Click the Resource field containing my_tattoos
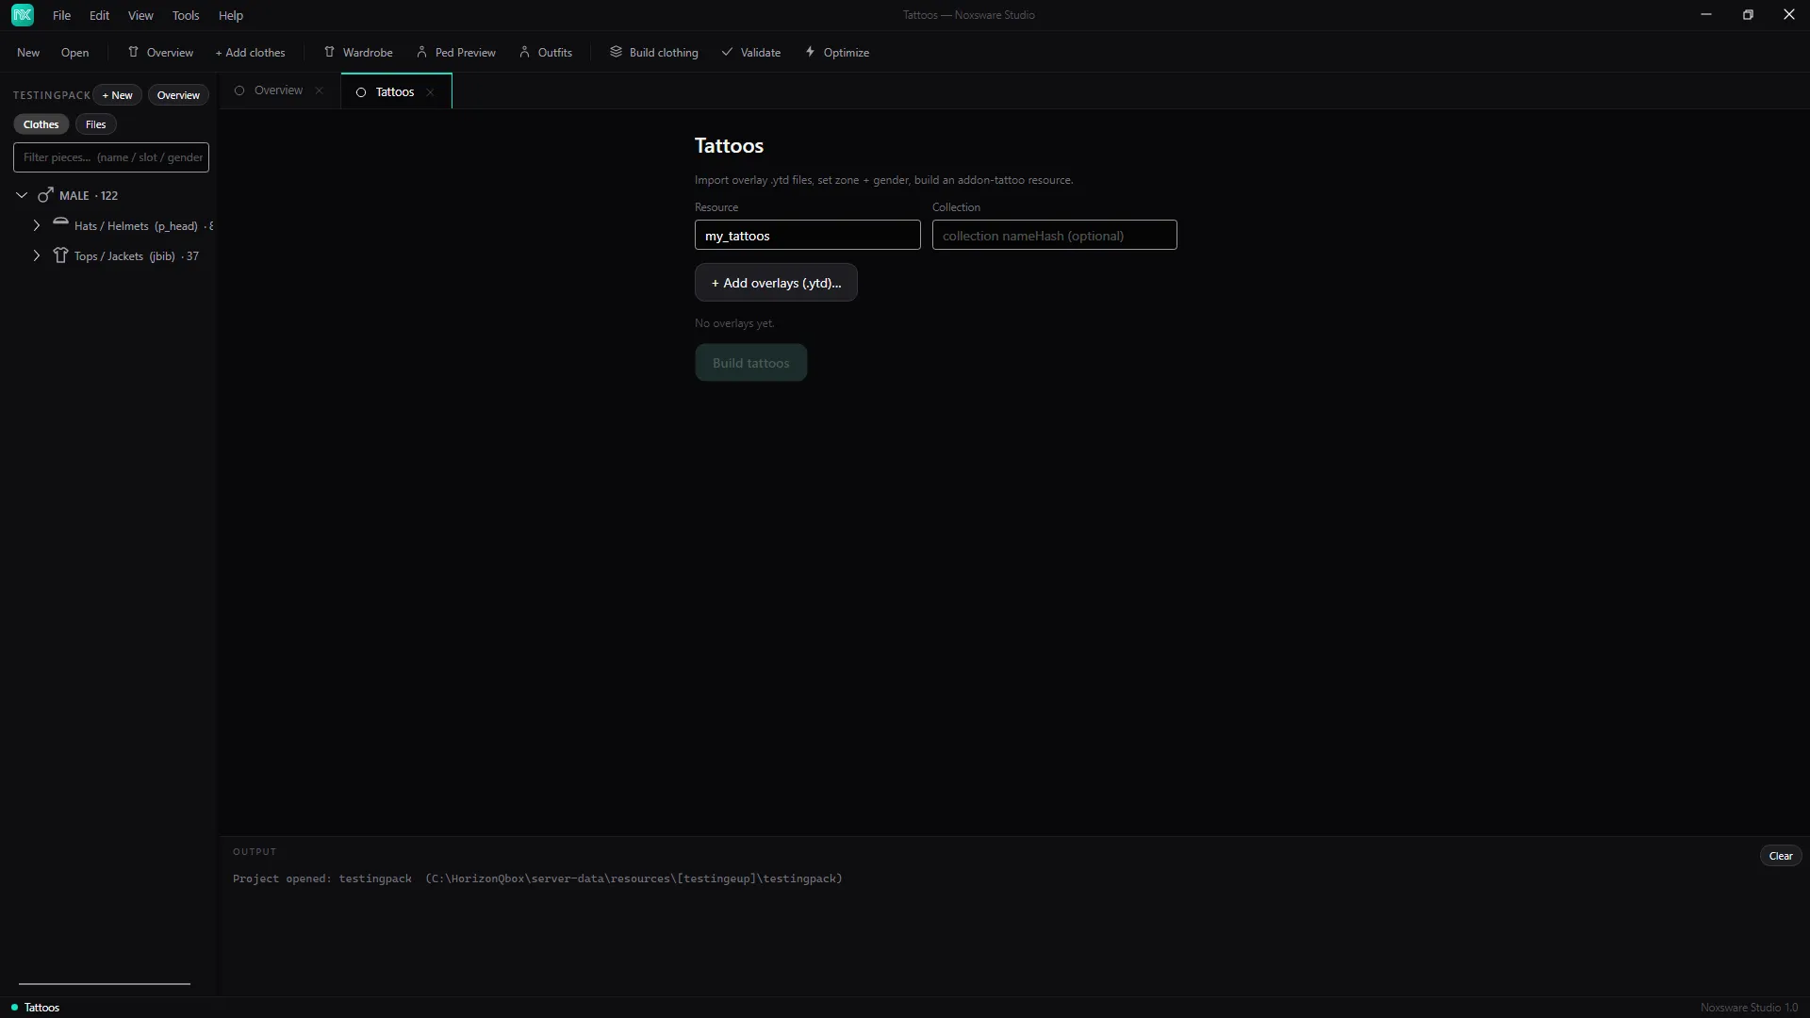Screen dimensions: 1810x1018 pos(808,235)
